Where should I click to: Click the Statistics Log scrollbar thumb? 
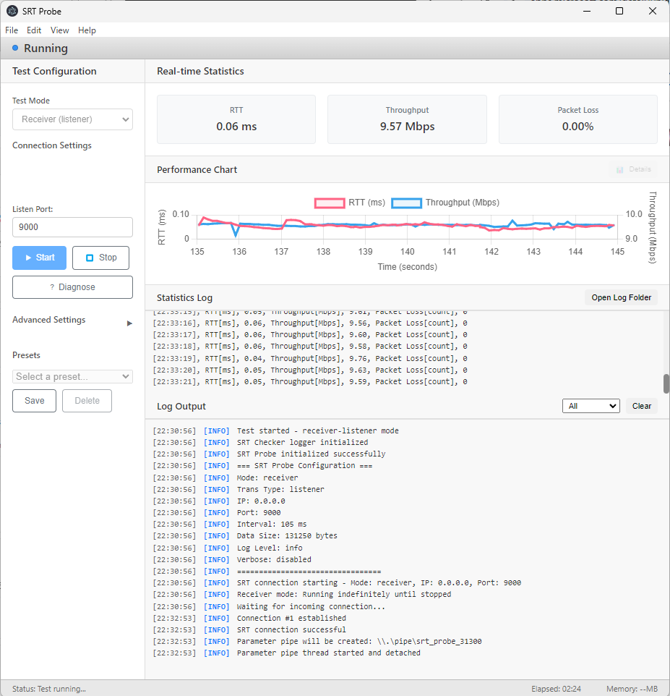click(x=666, y=384)
